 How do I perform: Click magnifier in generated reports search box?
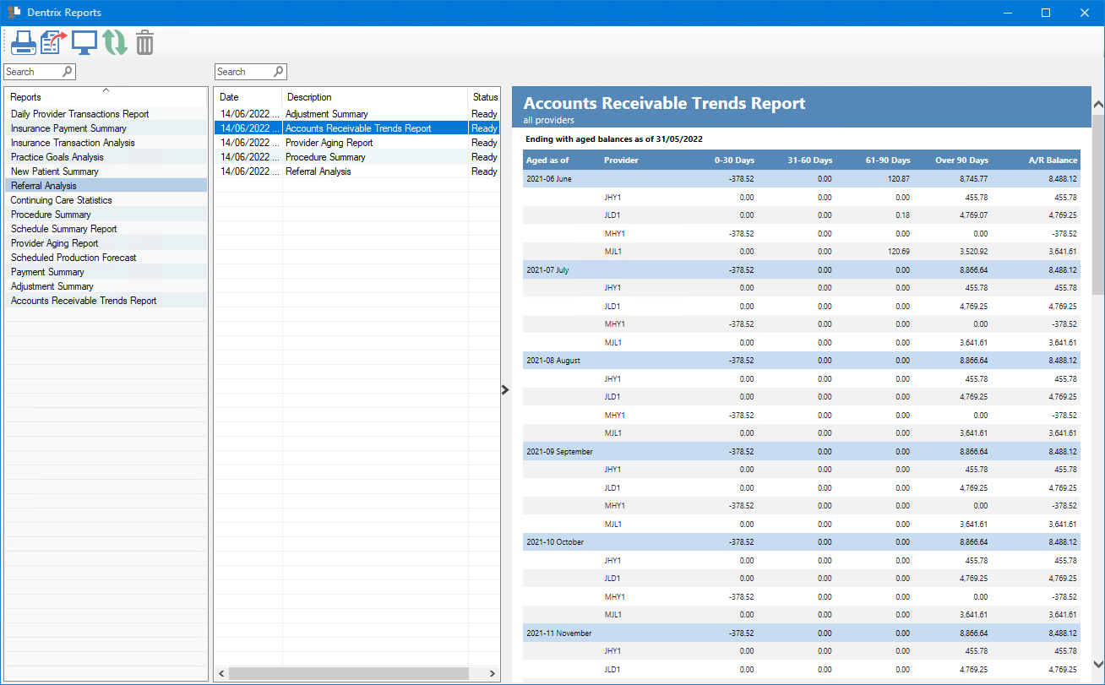[279, 72]
